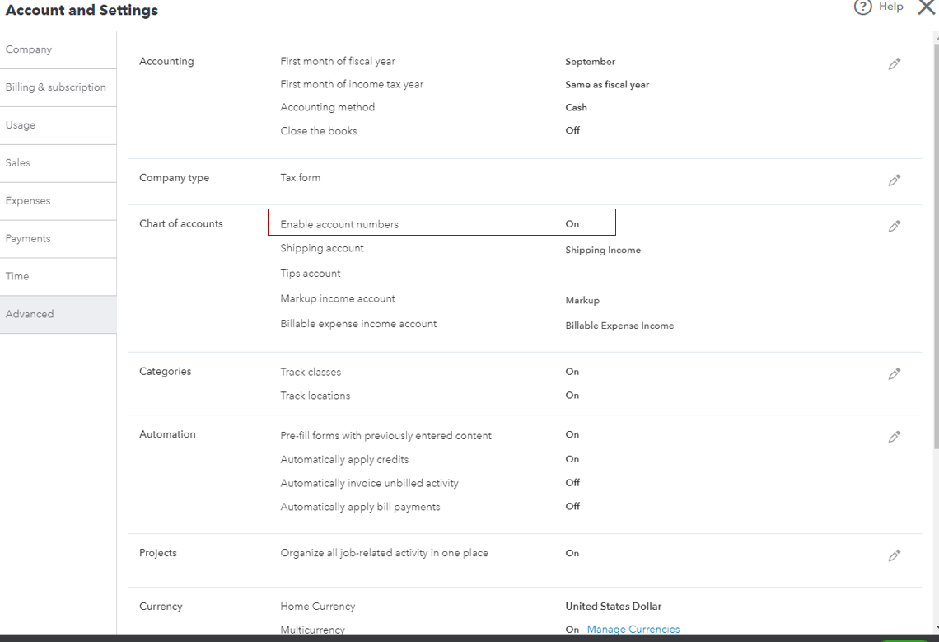The image size is (939, 642).
Task: Click the Close the books setting
Action: coord(319,131)
